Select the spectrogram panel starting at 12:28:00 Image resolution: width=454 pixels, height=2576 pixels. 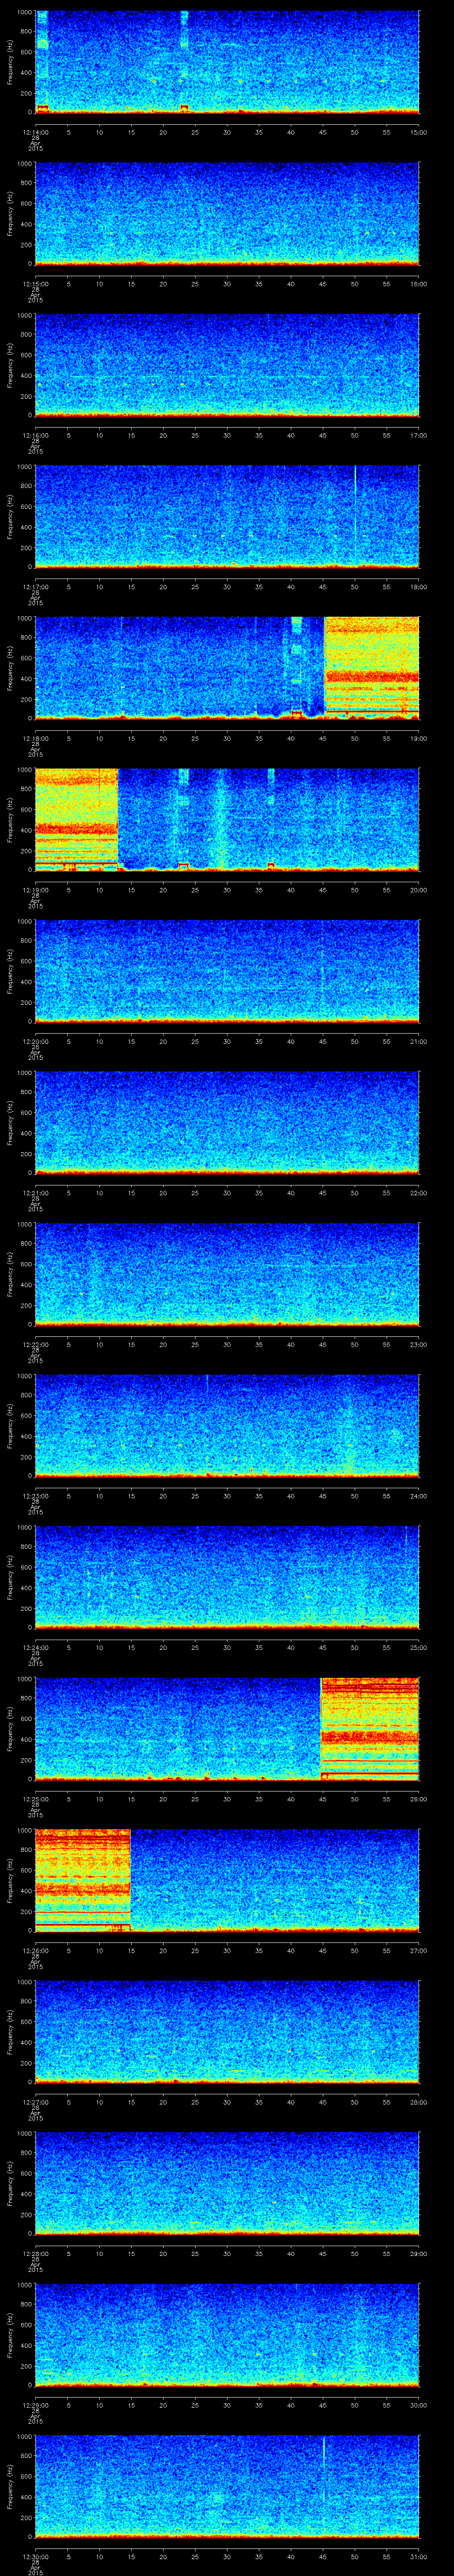click(227, 2183)
